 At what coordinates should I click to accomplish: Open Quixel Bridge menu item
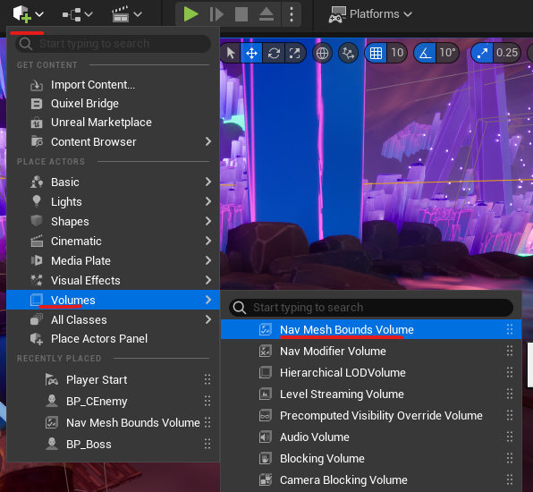(114, 104)
